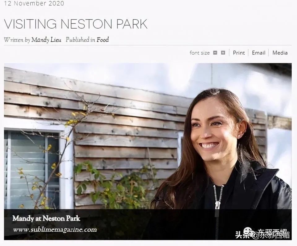This screenshot has height=246, width=297.
Task: Open the Food category link
Action: (x=103, y=40)
